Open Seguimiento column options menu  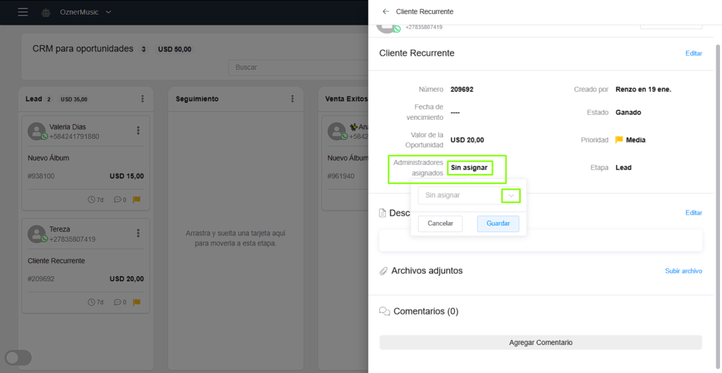(293, 99)
